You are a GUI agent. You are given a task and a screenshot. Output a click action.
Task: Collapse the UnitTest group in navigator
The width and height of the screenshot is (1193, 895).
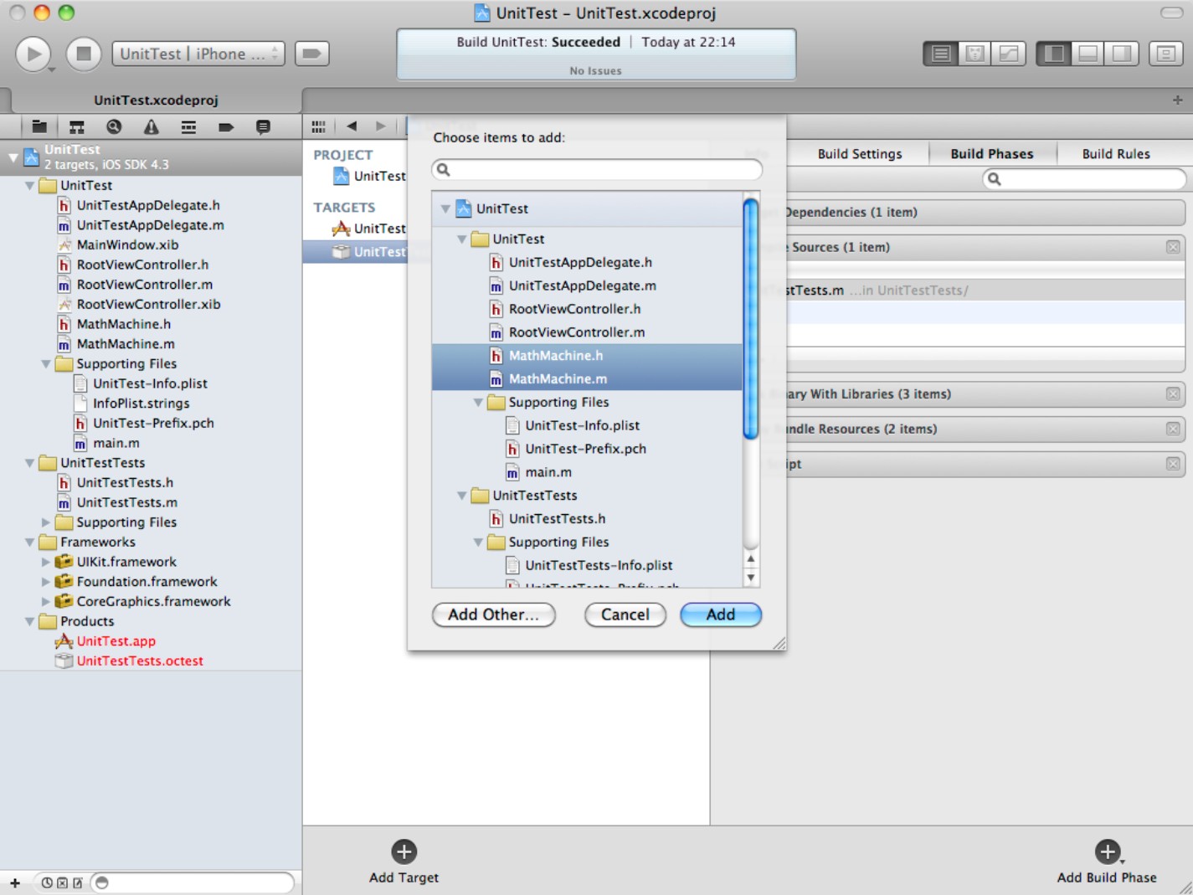pyautogui.click(x=30, y=185)
